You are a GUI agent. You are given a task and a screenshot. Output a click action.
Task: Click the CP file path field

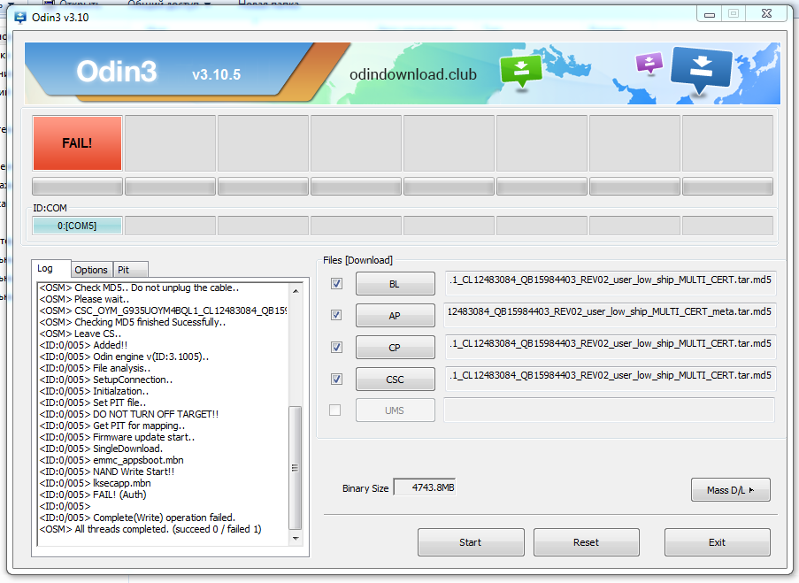click(x=610, y=347)
